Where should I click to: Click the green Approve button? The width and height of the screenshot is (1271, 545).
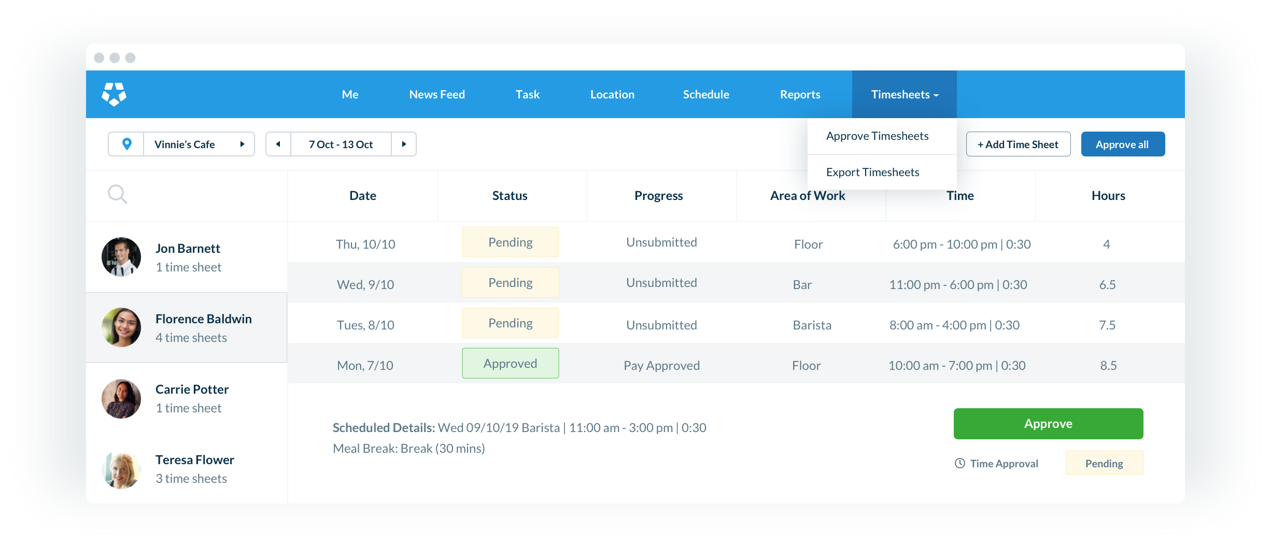tap(1048, 423)
